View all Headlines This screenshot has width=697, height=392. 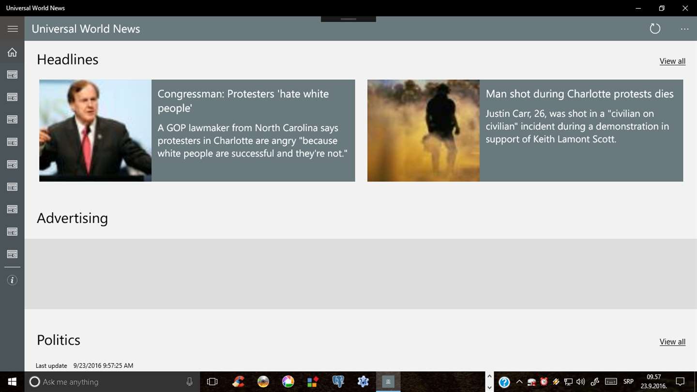(672, 61)
